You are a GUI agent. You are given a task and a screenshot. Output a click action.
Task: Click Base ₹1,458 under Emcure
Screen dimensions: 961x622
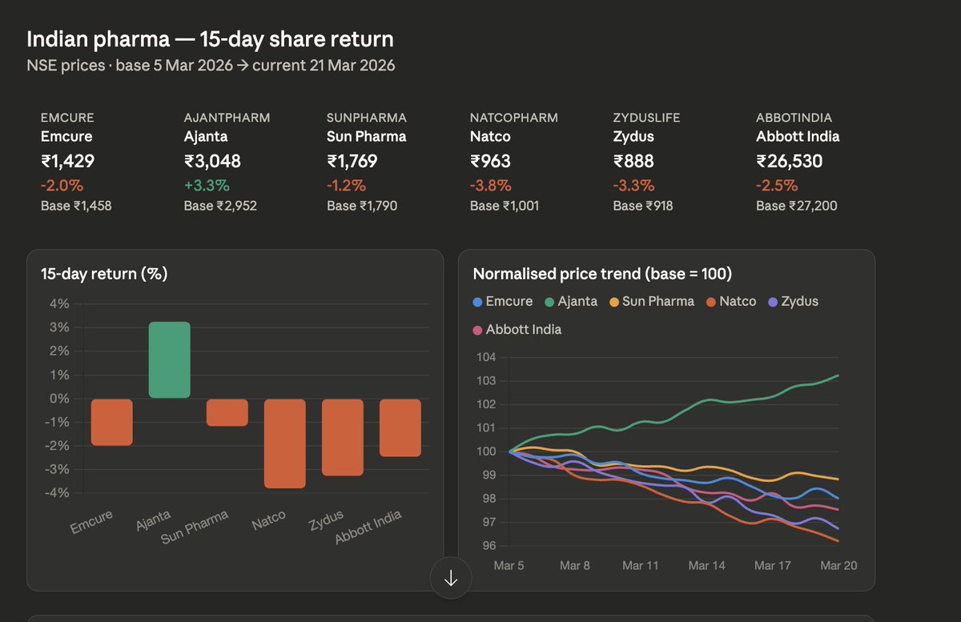[76, 206]
